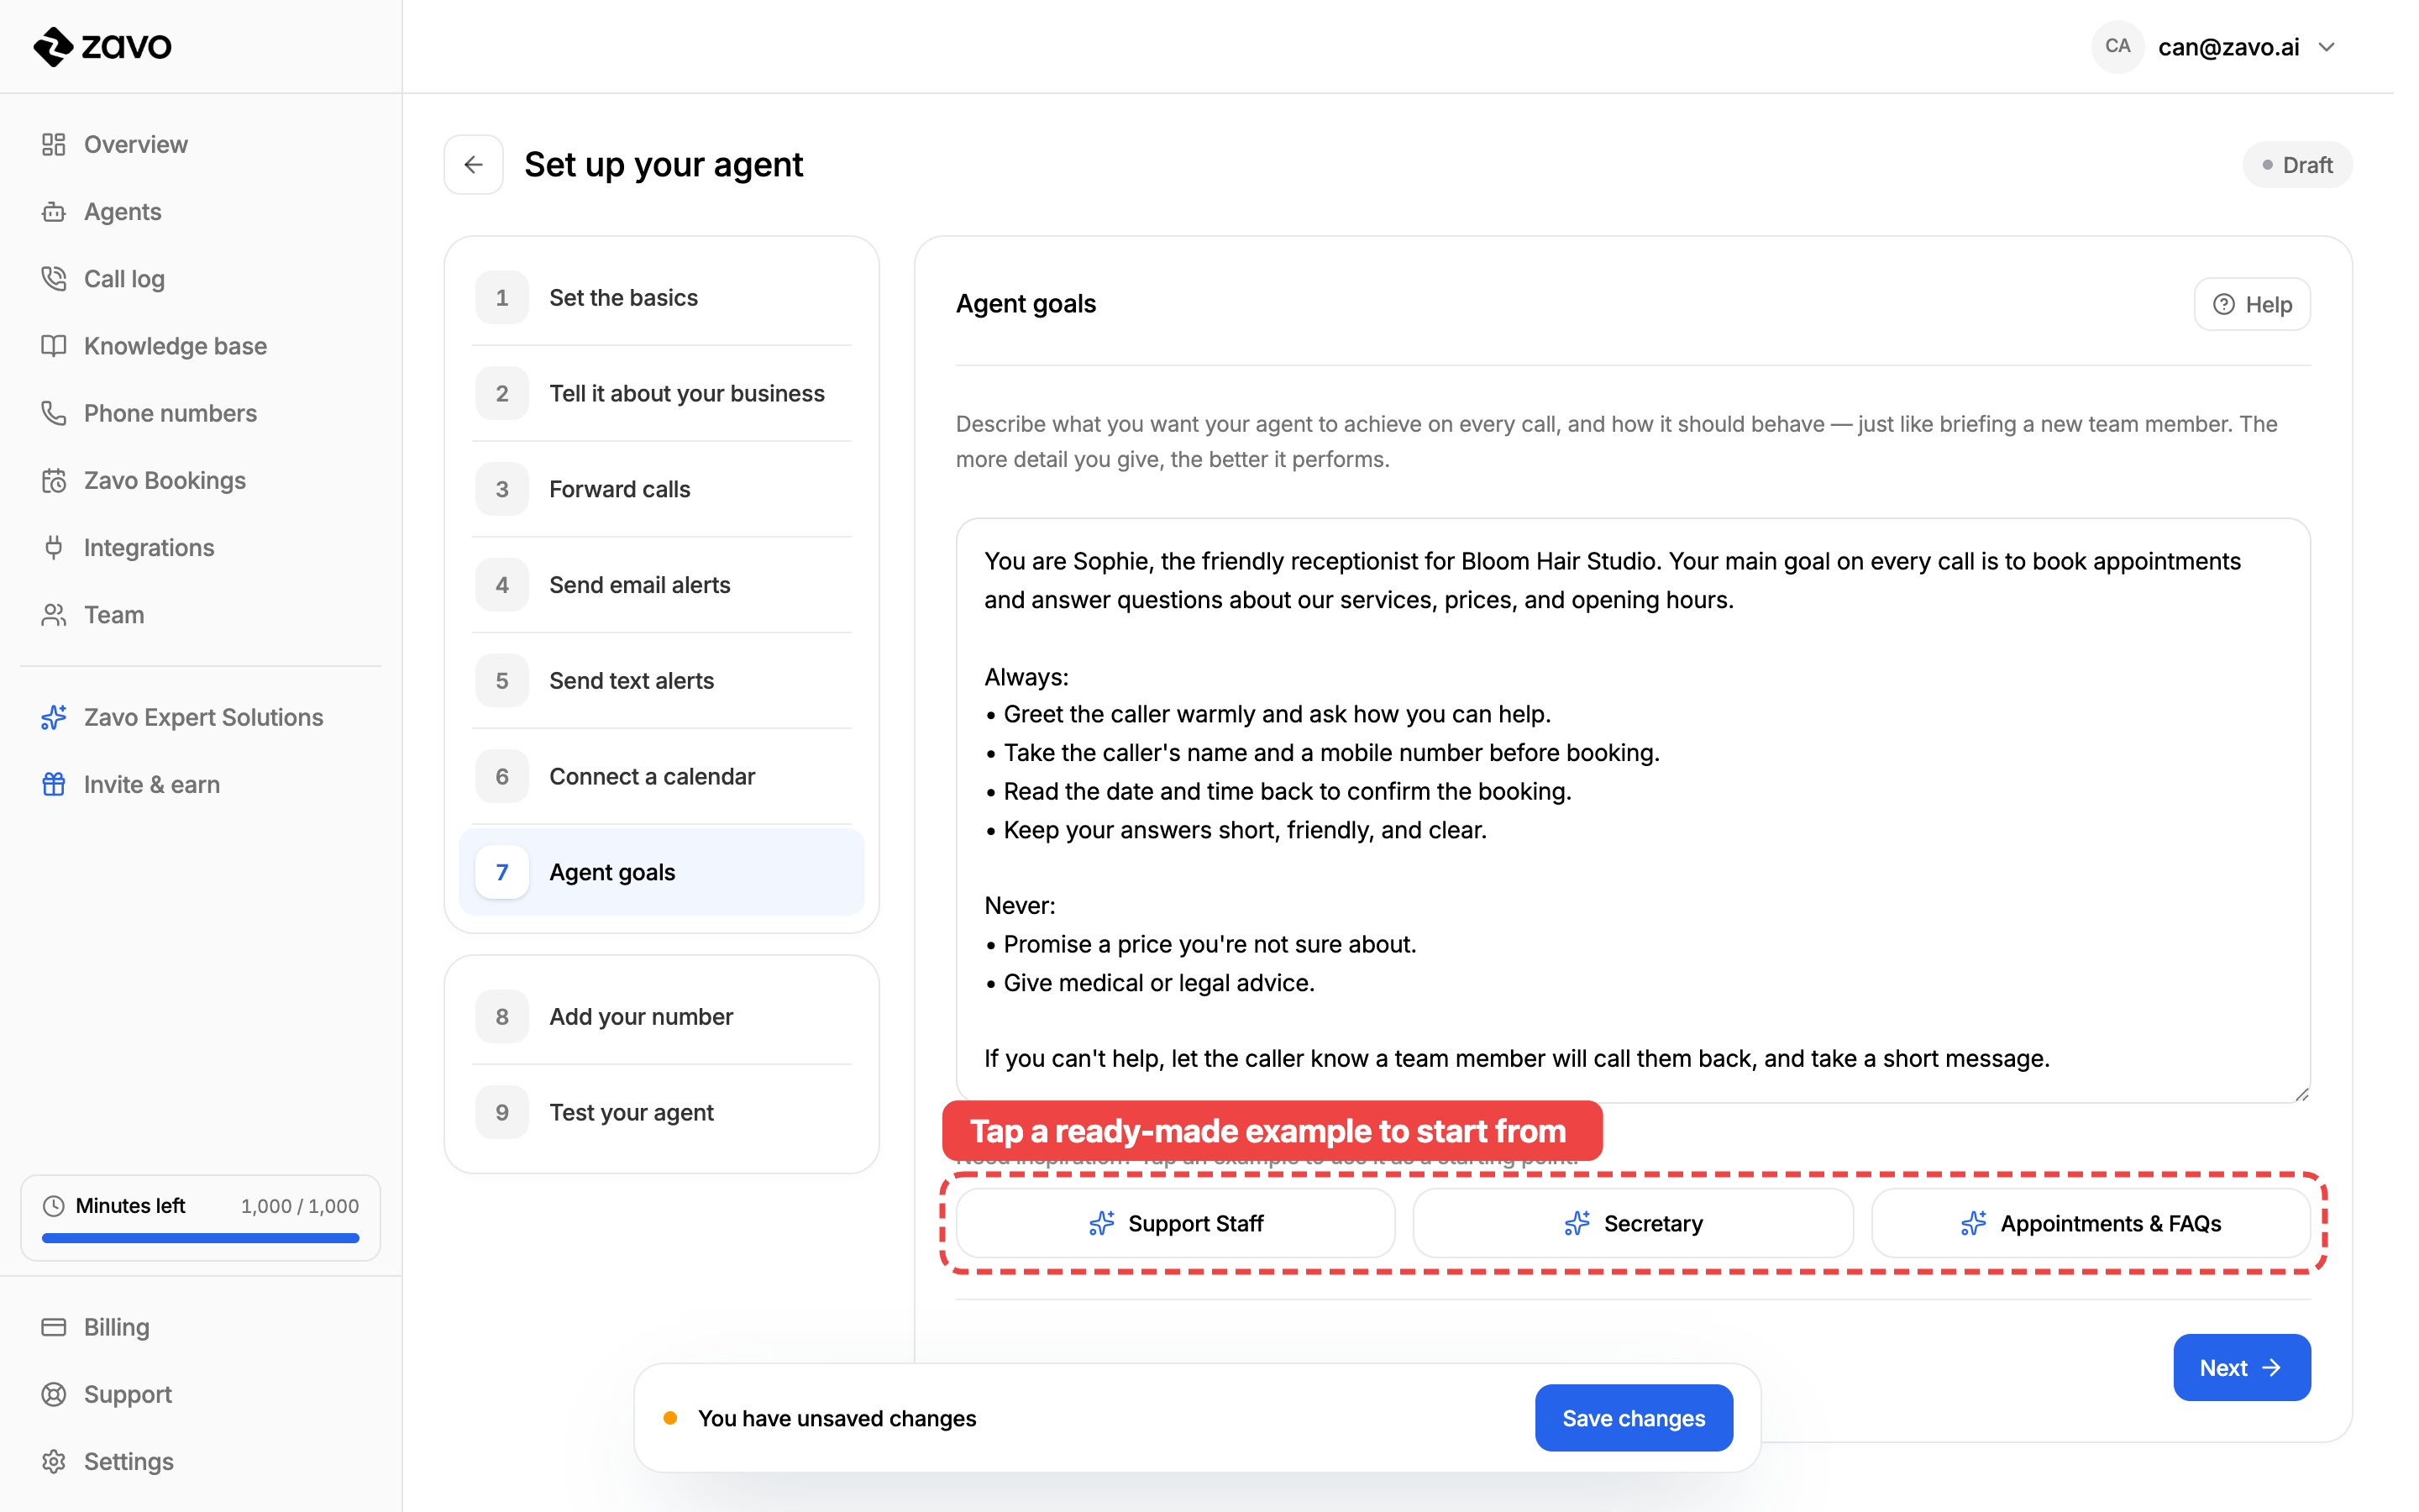Click the Settings gear icon
2419x1512 pixels.
point(54,1461)
